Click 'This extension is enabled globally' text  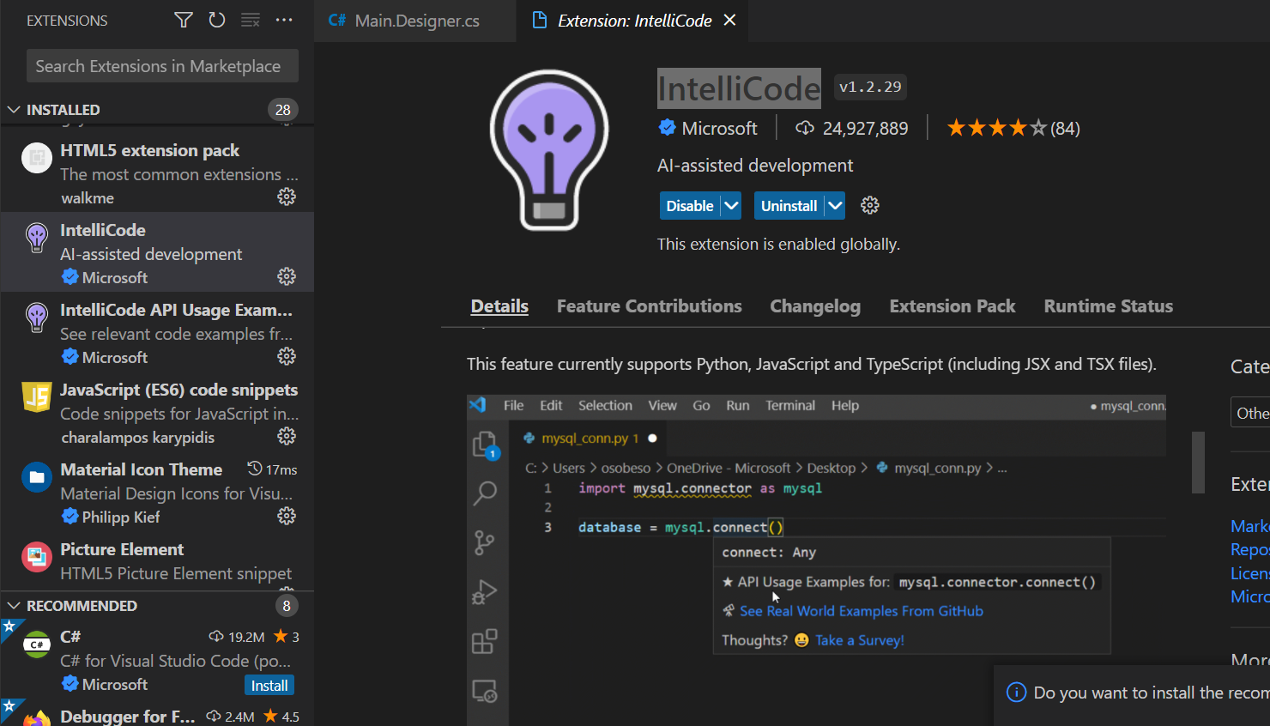point(778,245)
